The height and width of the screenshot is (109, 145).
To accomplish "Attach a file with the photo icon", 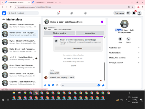I will 49,85.
